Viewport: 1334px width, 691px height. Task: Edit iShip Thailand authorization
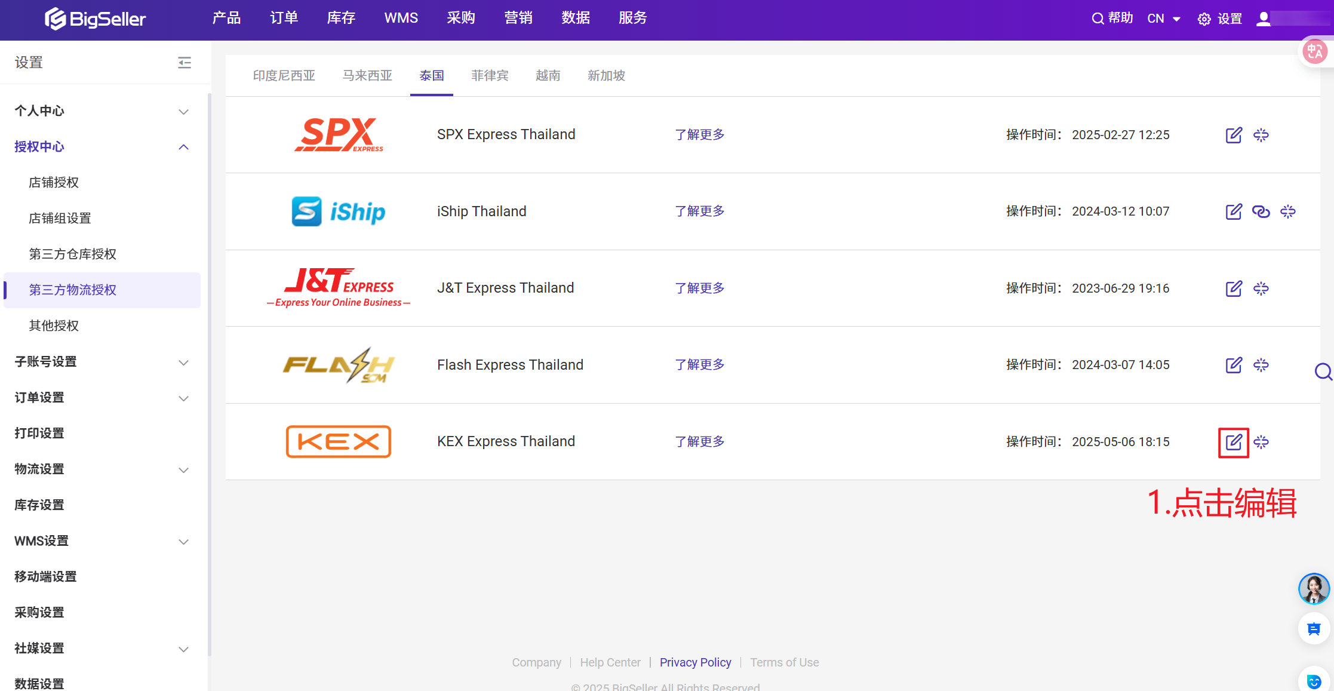tap(1234, 211)
